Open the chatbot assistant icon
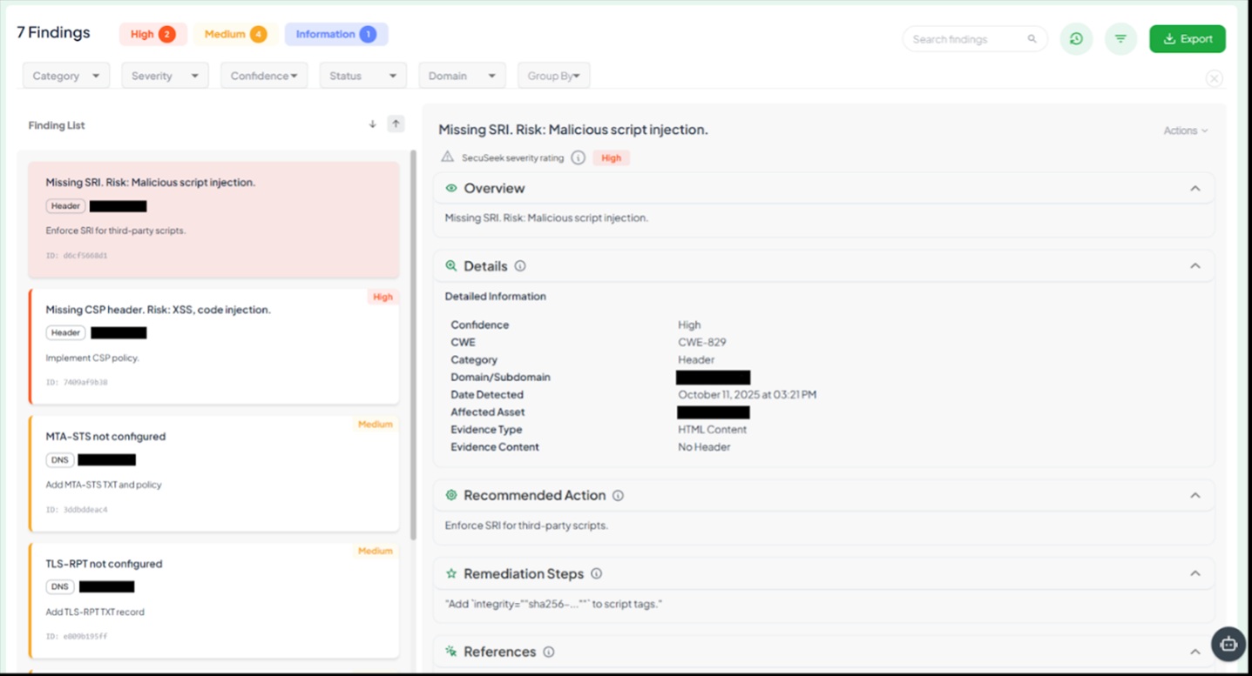Screen dimensions: 1252x676 point(1228,645)
